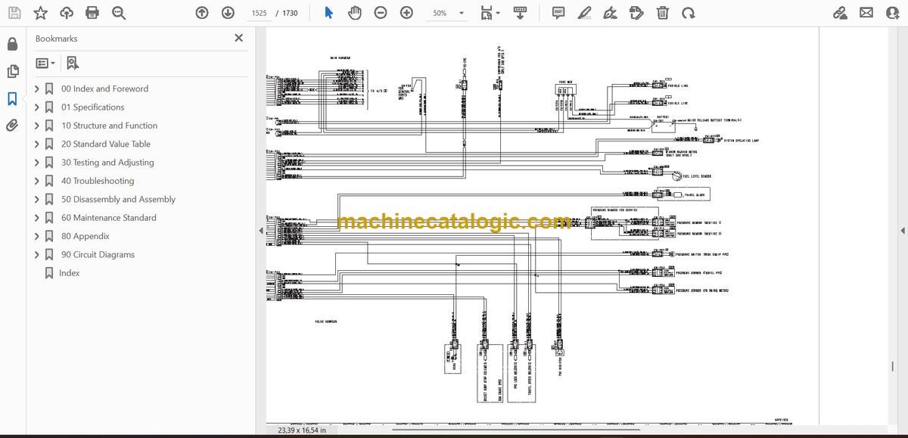The width and height of the screenshot is (908, 438).
Task: Expand the 80 Appendix bookmark
Action: (36, 236)
